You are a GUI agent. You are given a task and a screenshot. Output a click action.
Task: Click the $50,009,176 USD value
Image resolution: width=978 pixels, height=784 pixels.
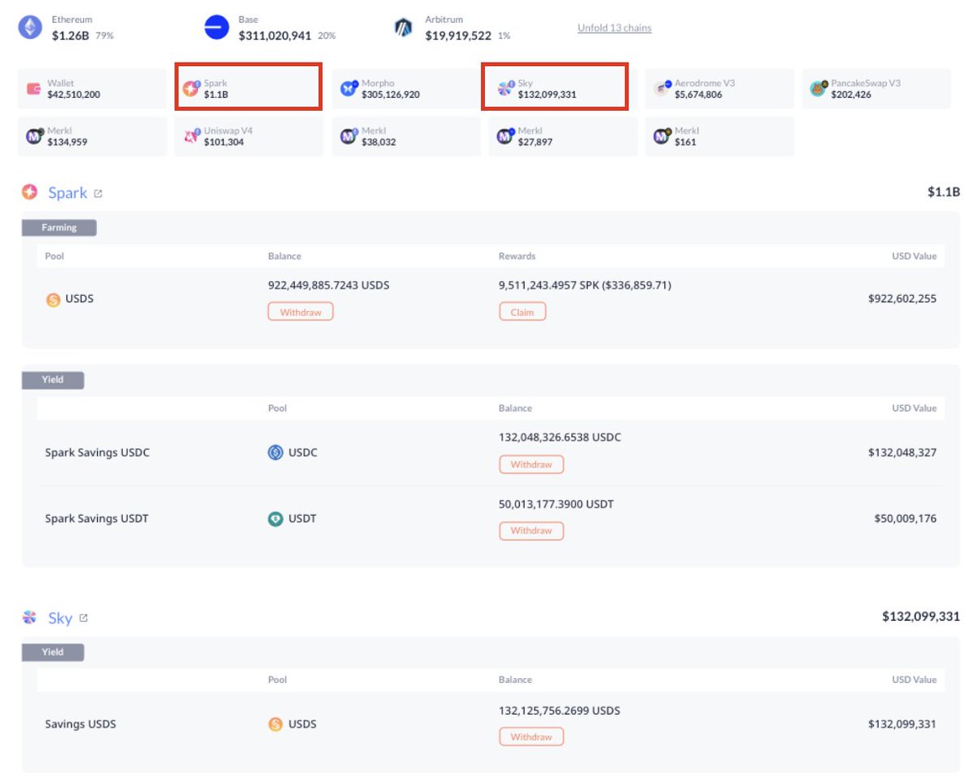coord(905,518)
